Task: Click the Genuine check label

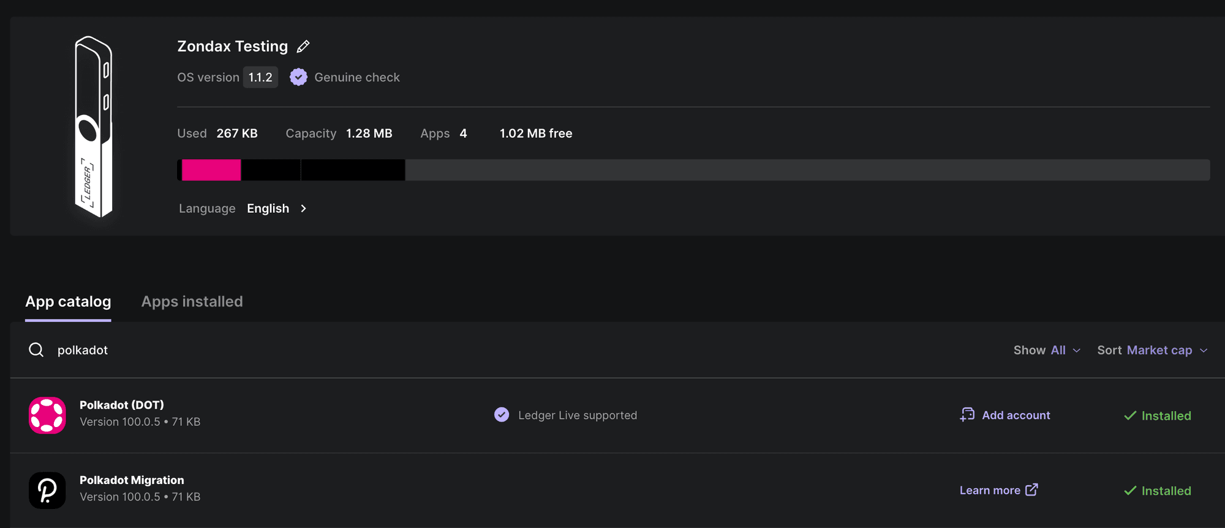Action: pyautogui.click(x=357, y=77)
